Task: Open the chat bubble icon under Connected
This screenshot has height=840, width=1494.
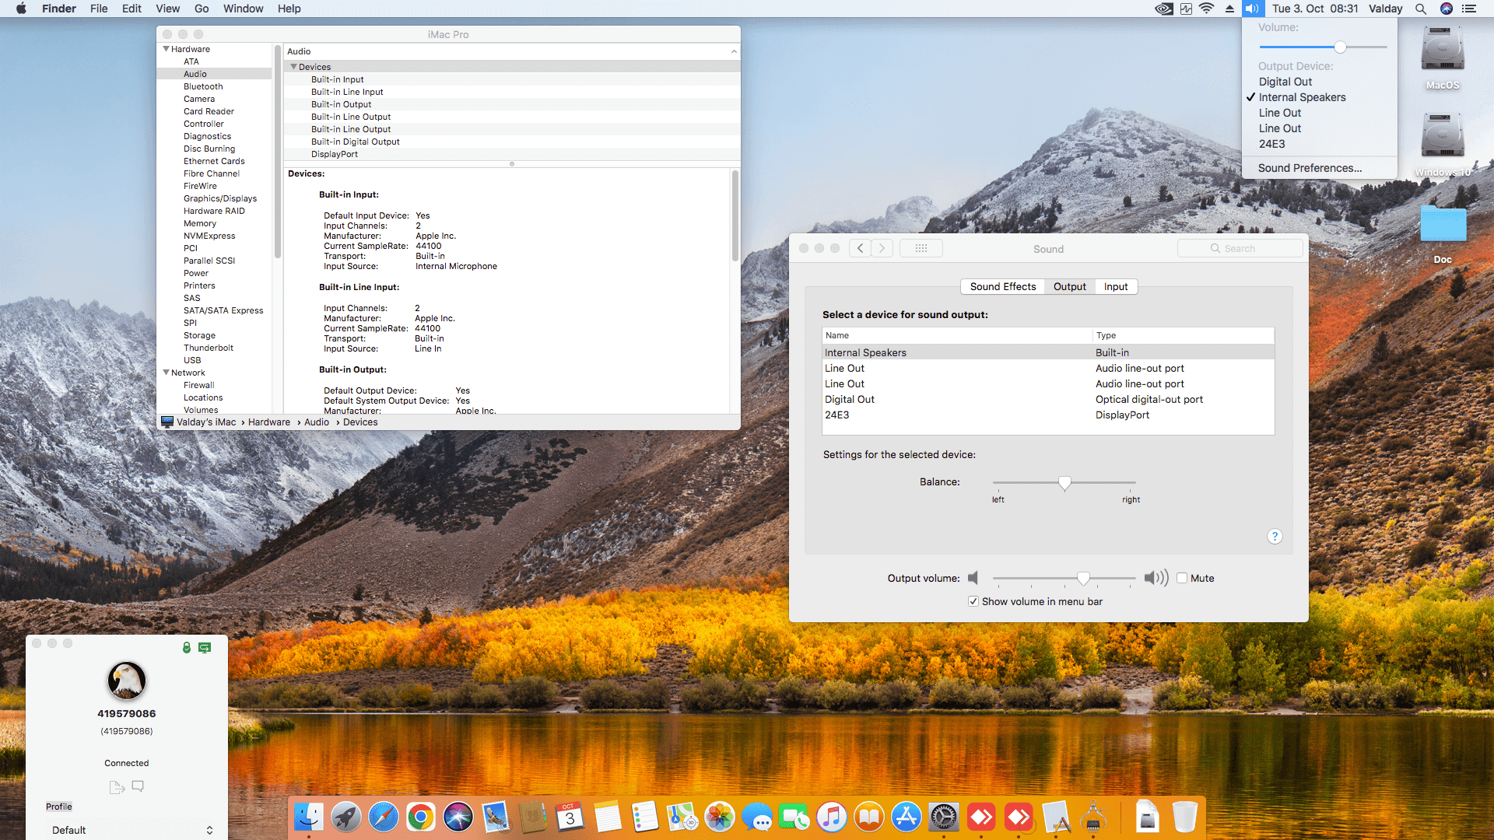Action: (x=138, y=786)
